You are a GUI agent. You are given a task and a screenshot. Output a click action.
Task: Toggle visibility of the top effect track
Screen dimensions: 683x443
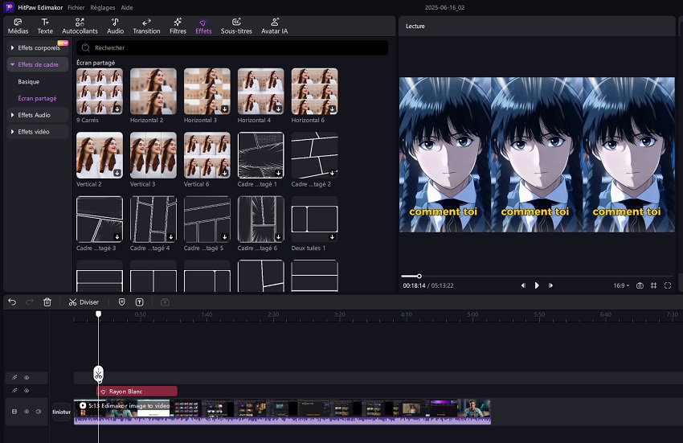[27, 378]
